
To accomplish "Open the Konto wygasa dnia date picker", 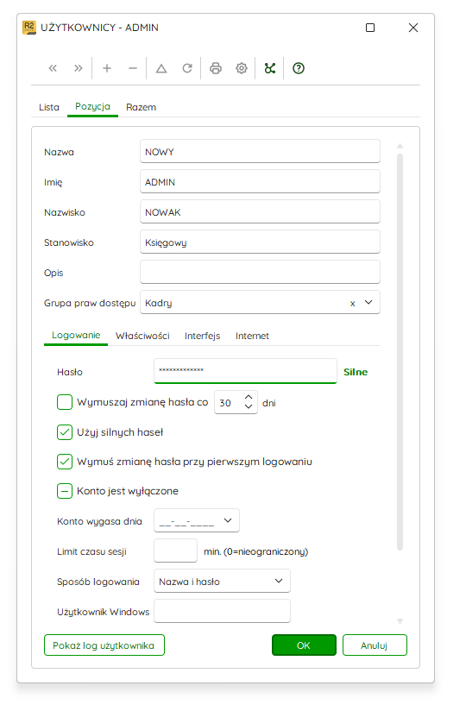I will 228,520.
